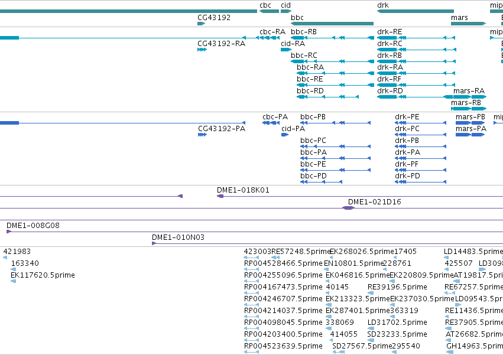Select the bbc-PD protein label

tap(313, 177)
